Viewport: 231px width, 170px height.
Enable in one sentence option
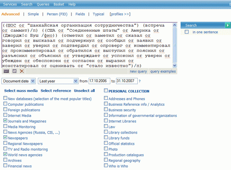point(187,32)
